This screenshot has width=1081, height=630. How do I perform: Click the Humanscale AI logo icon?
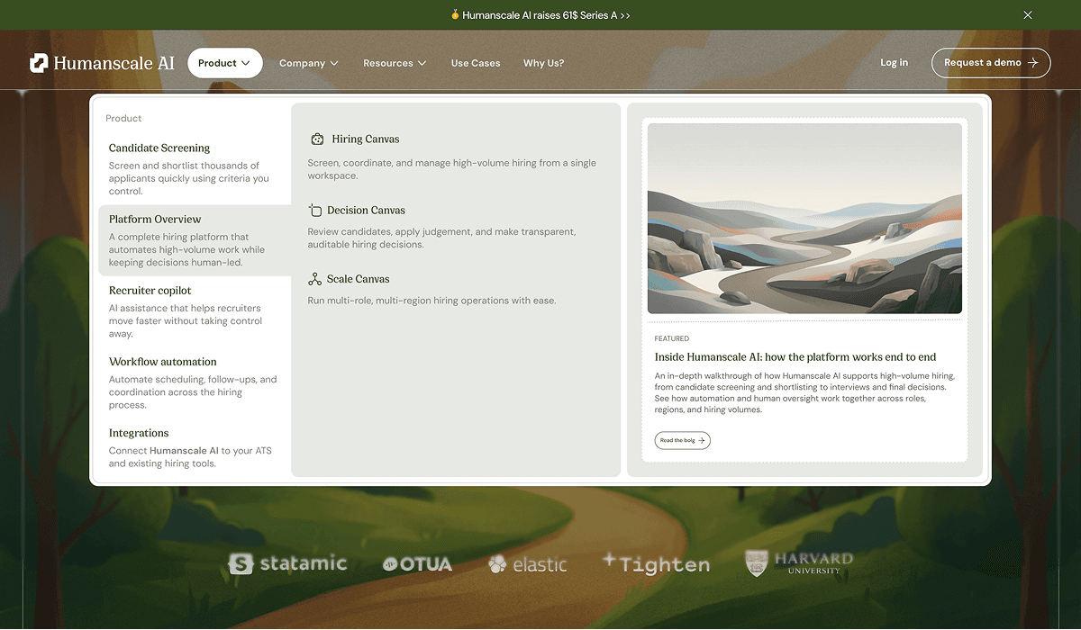(x=39, y=63)
